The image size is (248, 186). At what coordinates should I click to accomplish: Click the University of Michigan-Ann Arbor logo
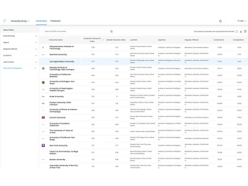[43, 82]
